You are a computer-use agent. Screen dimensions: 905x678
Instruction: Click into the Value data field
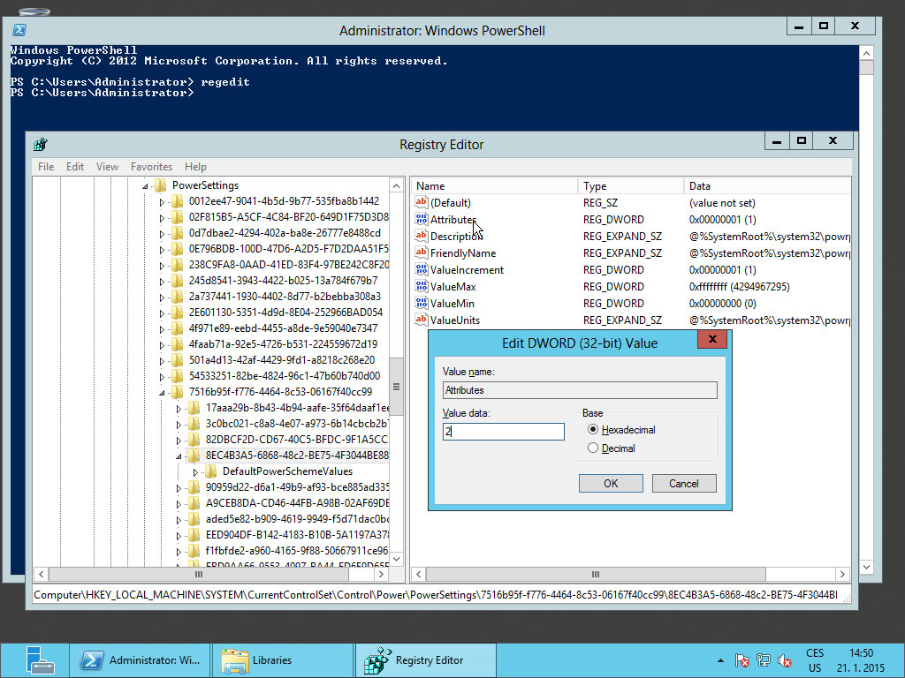click(504, 432)
